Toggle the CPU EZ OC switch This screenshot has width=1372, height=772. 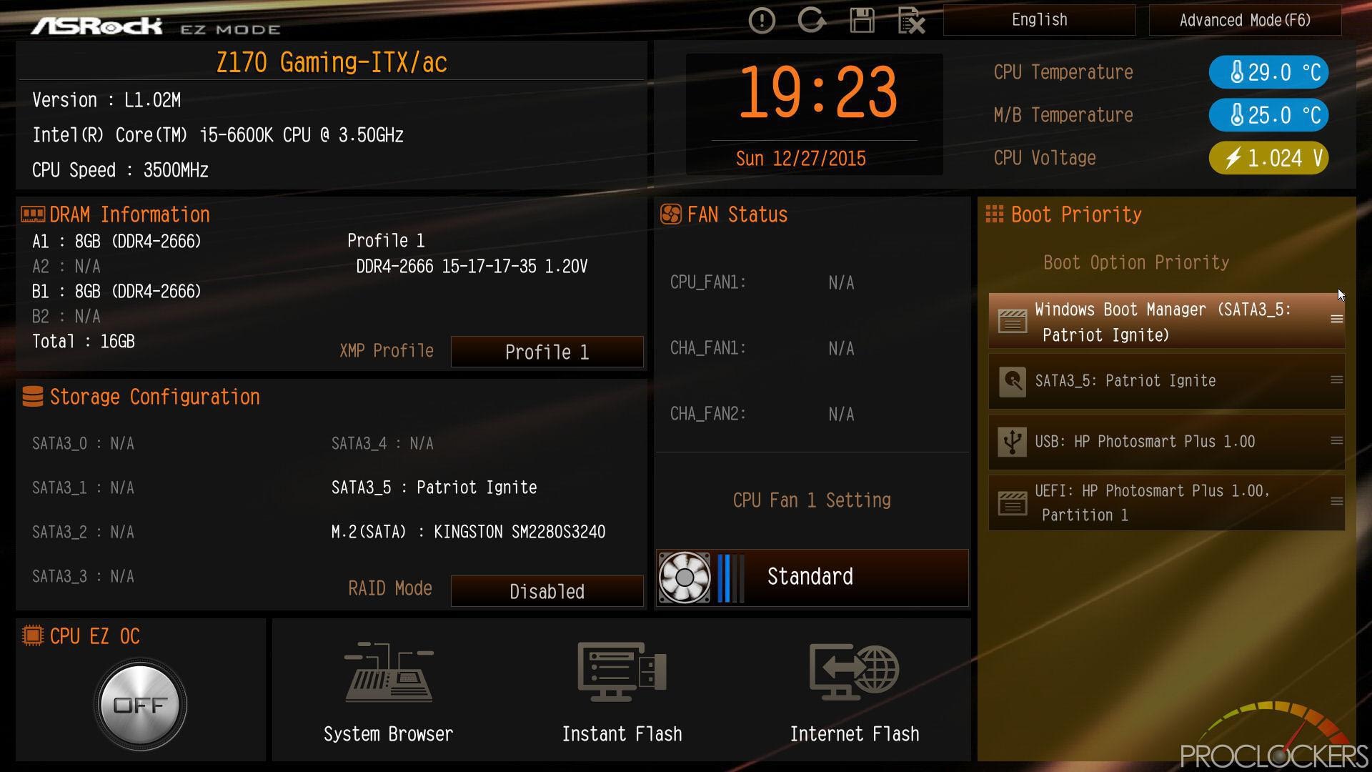click(140, 705)
